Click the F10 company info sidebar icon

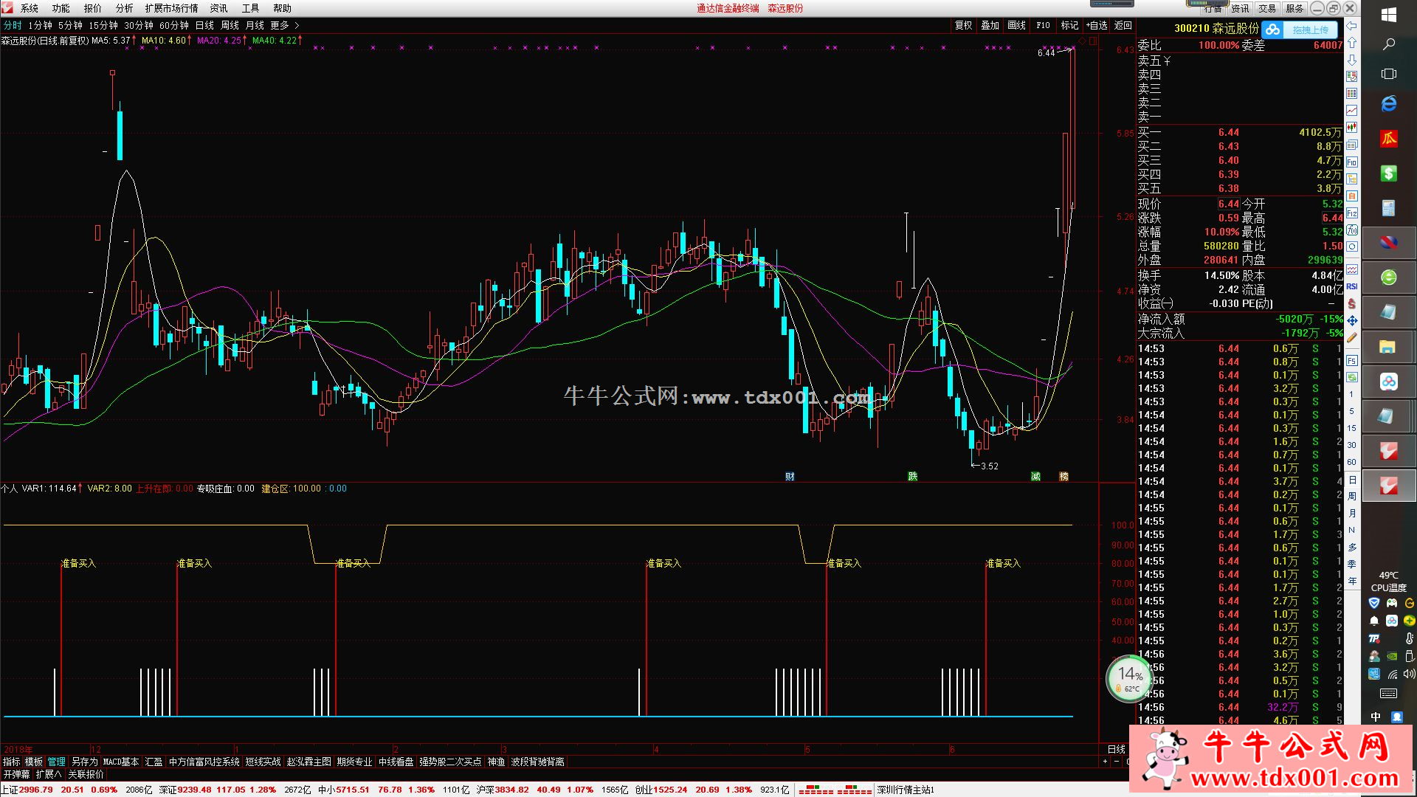(1351, 162)
